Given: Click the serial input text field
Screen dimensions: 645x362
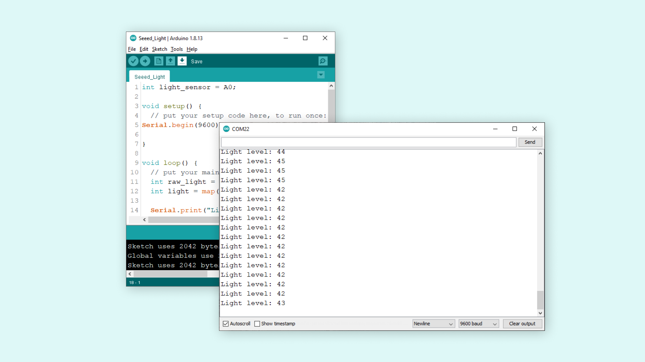Looking at the screenshot, I should pyautogui.click(x=369, y=142).
